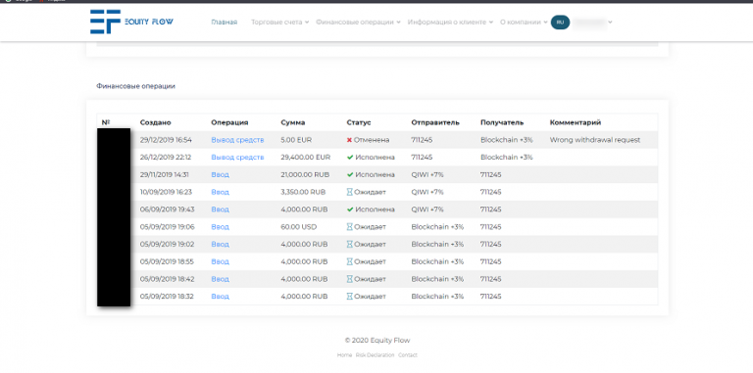753x373 pixels.
Task: Open the Risk Declaration footer link
Action: (x=376, y=355)
